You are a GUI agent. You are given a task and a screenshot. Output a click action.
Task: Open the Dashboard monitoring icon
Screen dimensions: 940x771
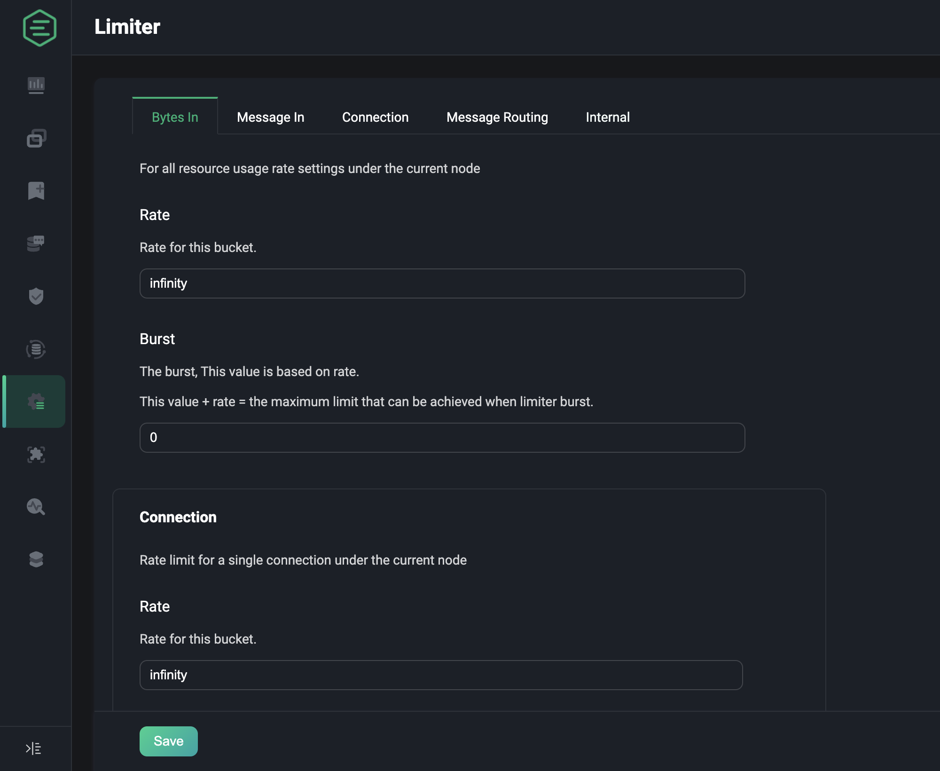click(36, 86)
